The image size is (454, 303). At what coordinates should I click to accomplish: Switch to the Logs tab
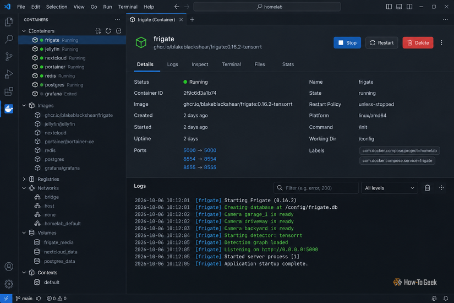(173, 64)
